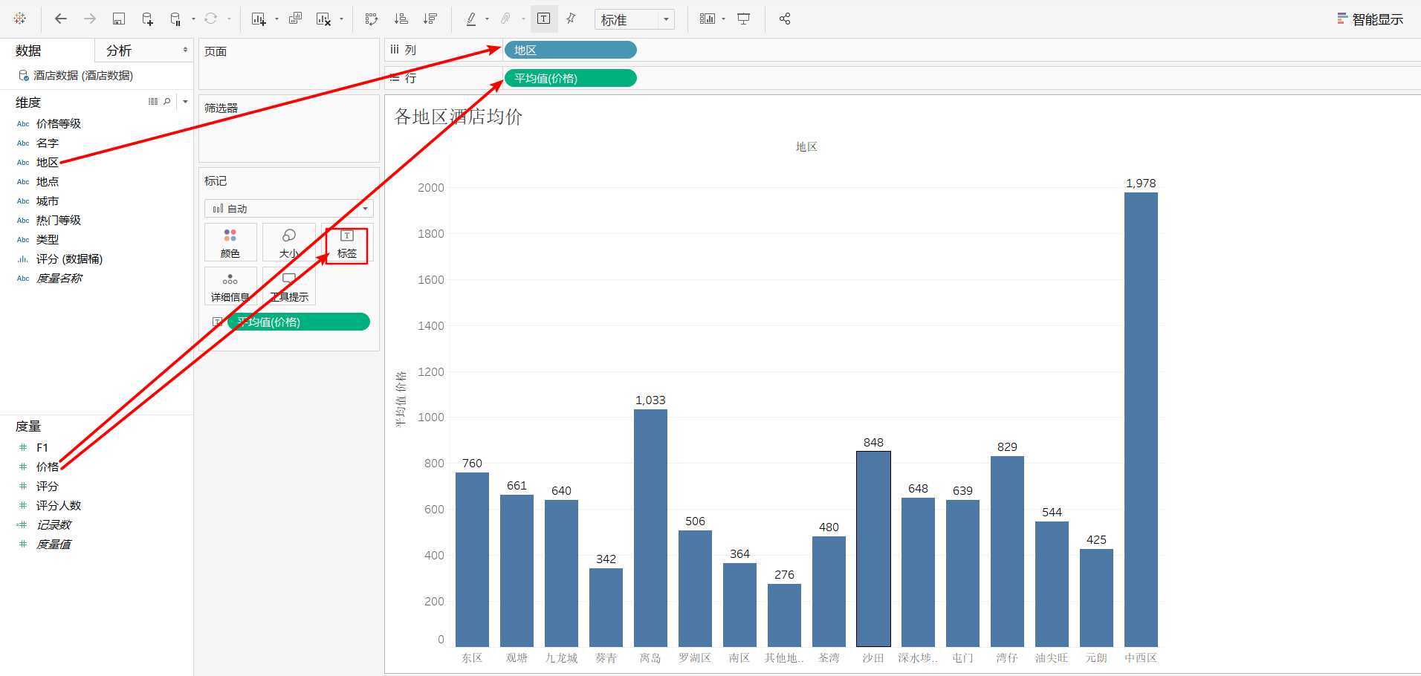Select the 记录数 measure field
Screen dimensions: 1421x676
point(54,525)
